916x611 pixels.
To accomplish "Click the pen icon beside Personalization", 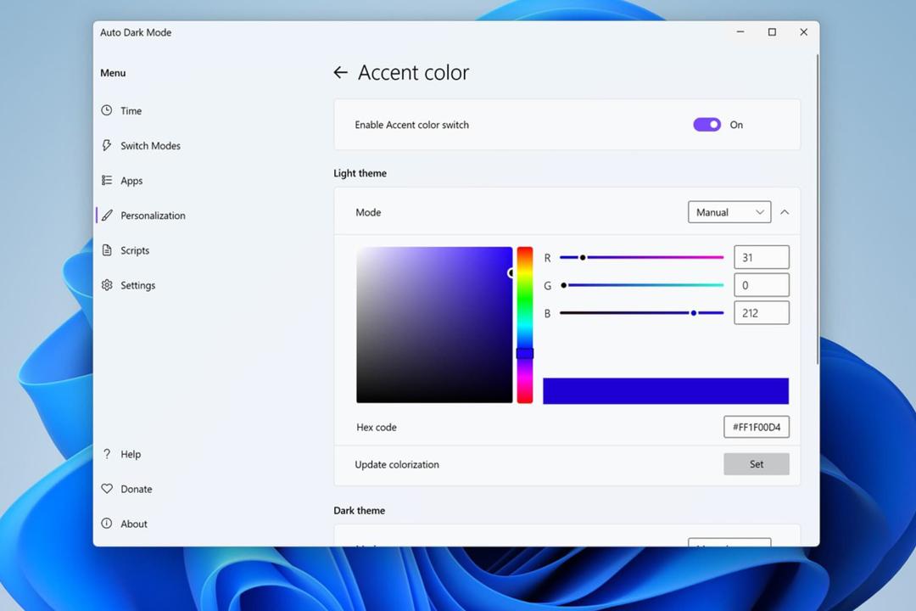I will click(107, 216).
